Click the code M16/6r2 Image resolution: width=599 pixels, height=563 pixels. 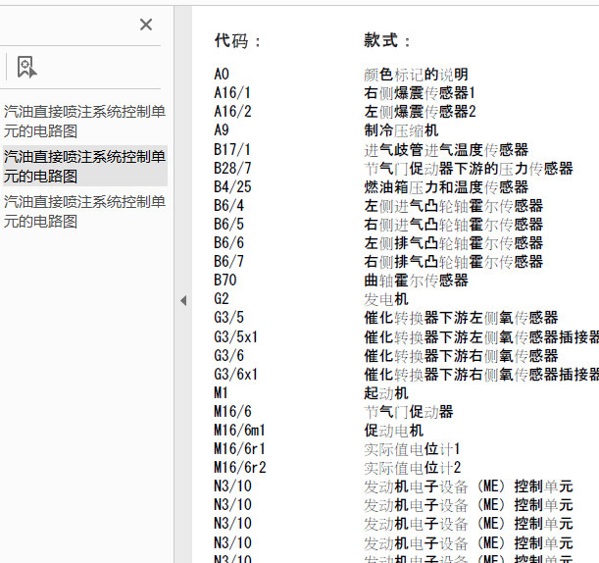click(240, 468)
